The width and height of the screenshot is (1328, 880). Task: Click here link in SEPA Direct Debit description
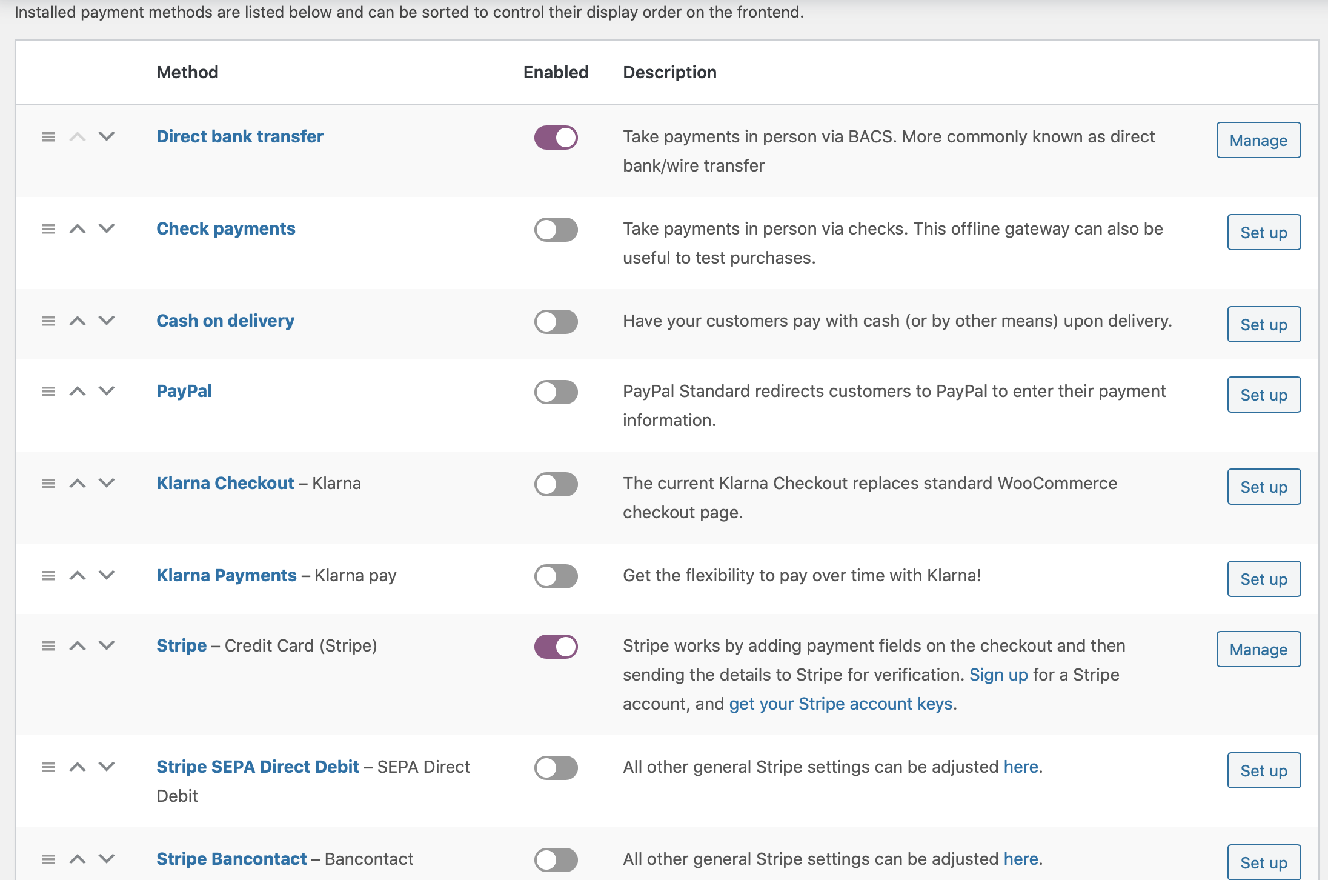(x=1020, y=767)
